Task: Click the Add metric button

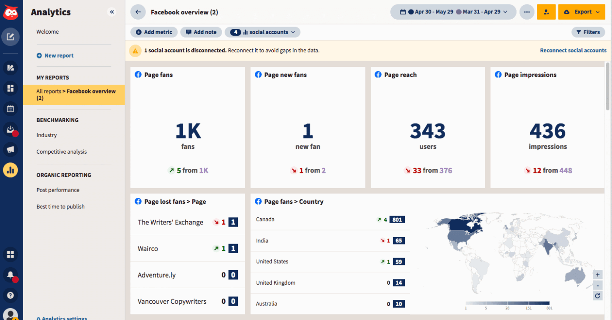Action: click(x=154, y=32)
